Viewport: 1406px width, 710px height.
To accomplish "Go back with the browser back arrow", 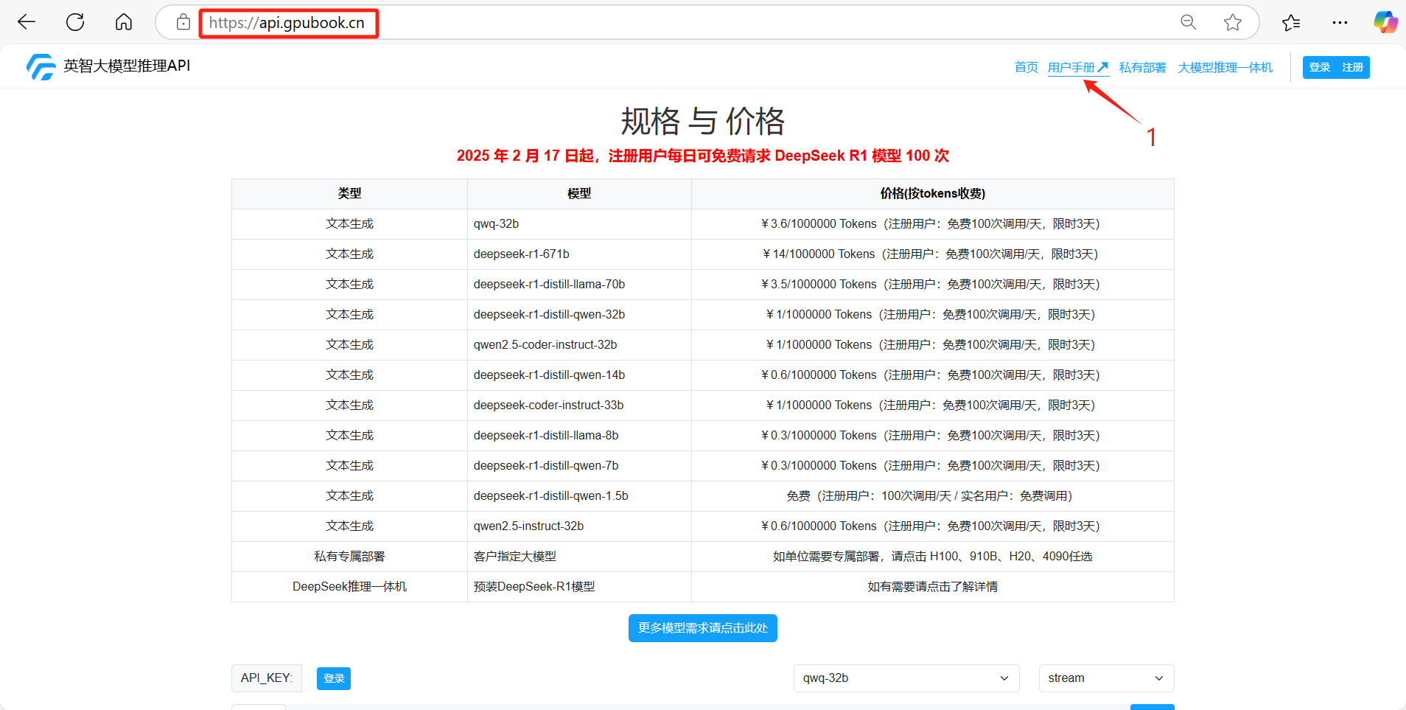I will pyautogui.click(x=27, y=22).
